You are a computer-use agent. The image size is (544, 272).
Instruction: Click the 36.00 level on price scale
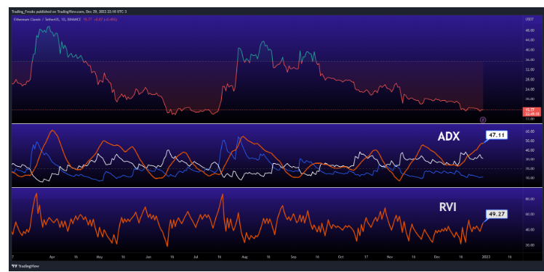point(529,60)
